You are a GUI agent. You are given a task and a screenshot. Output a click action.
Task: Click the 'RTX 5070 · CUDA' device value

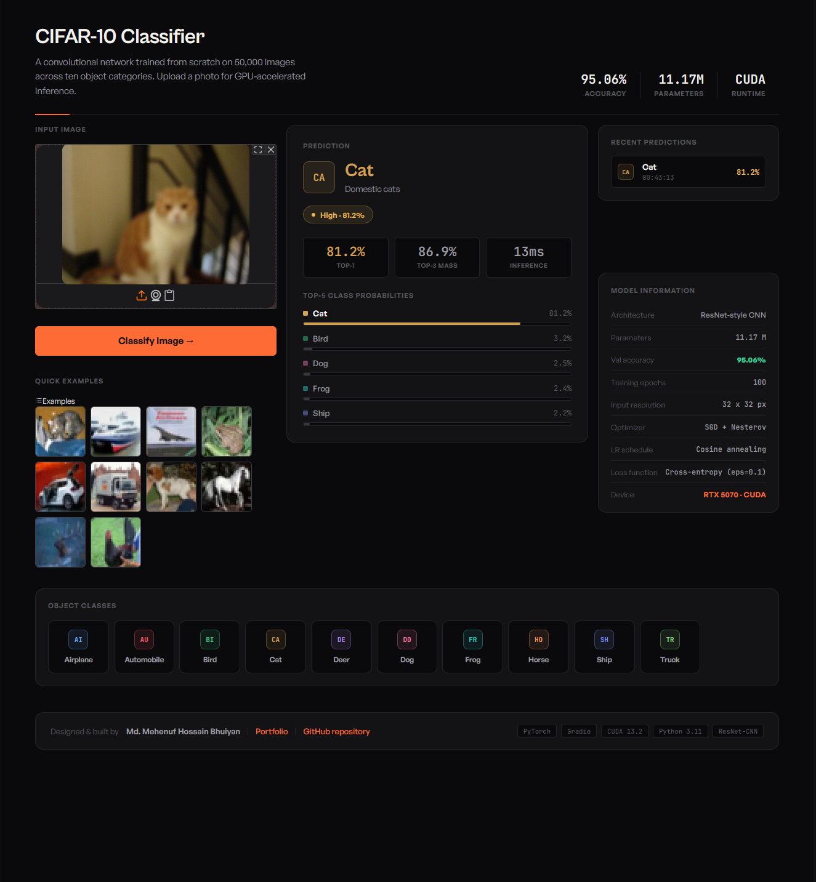point(735,495)
